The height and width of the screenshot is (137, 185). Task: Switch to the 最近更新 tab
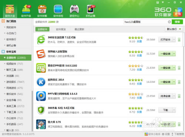point(79,29)
